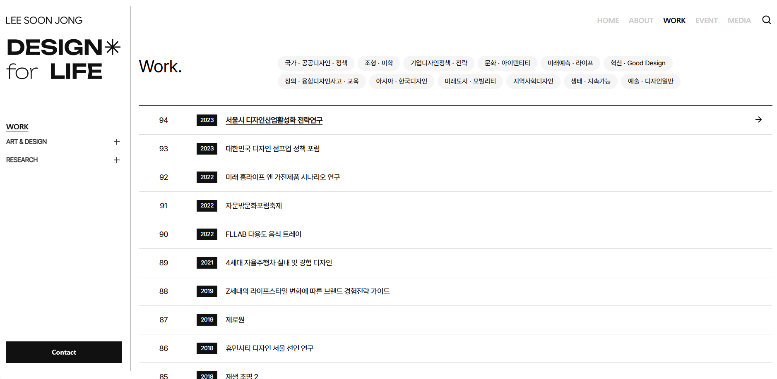The width and height of the screenshot is (777, 379).
Task: Select WORK in the left sidebar
Action: (17, 127)
